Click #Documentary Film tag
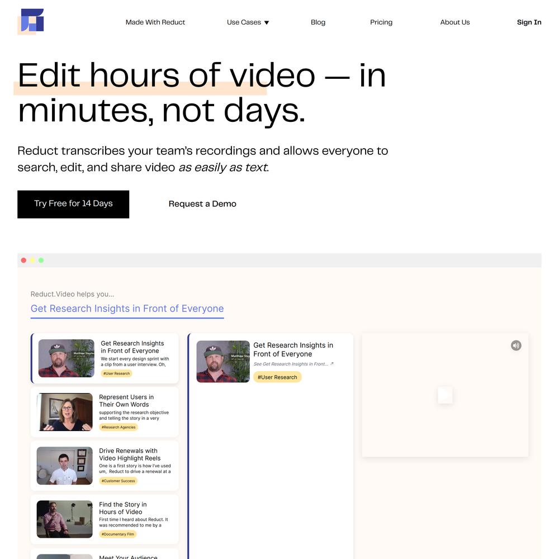This screenshot has height=559, width=559. (118, 534)
